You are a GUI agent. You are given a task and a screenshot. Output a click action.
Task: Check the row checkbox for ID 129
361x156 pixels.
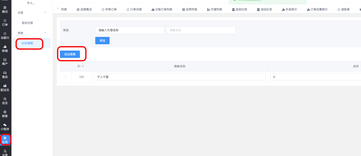pos(65,77)
